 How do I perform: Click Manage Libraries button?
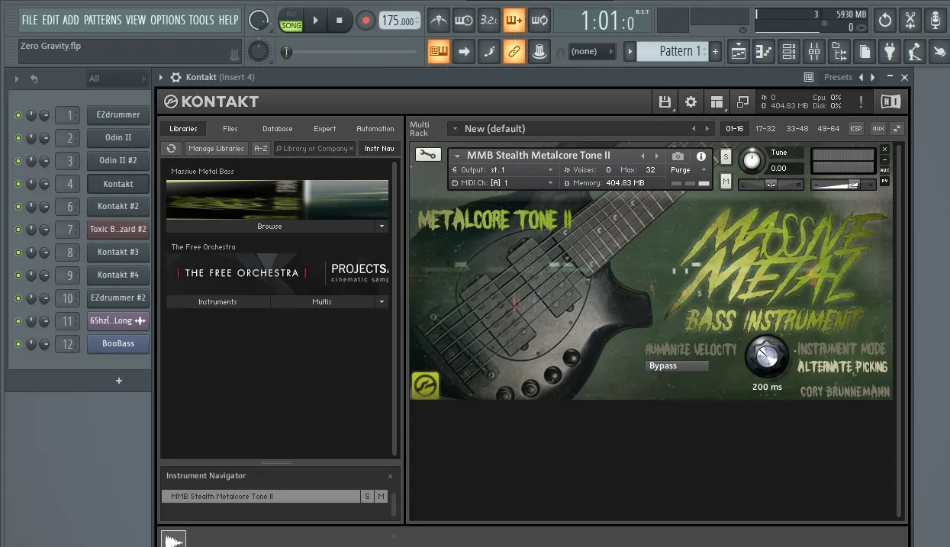(x=216, y=148)
